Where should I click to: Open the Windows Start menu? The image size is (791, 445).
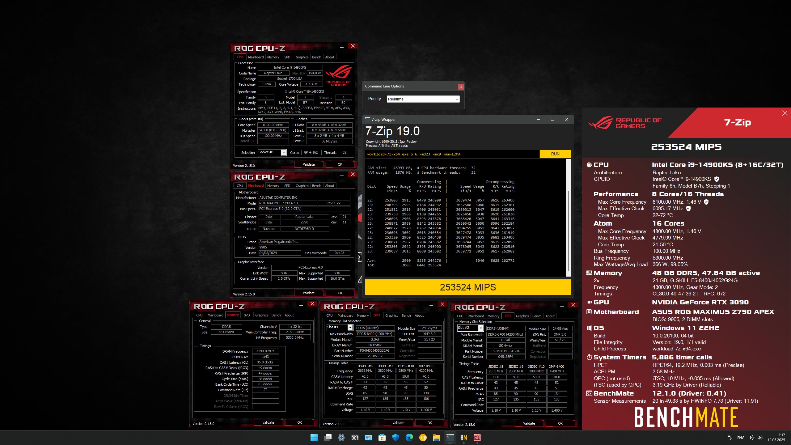tap(314, 438)
